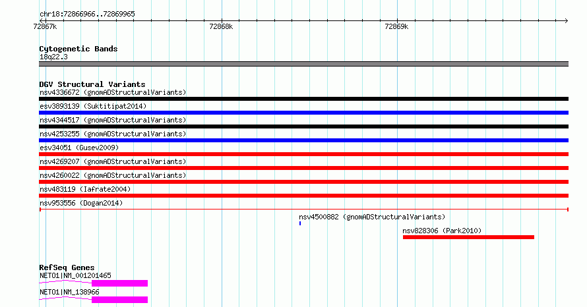587x307 pixels.
Task: Click the gray 18q22.3 cytogenetic band bar
Action: point(303,64)
